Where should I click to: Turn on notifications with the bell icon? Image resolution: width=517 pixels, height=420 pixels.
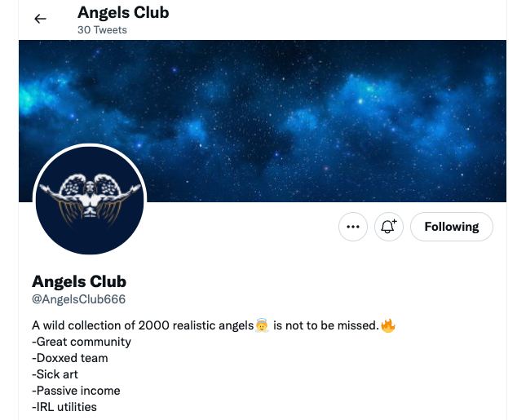pyautogui.click(x=389, y=227)
